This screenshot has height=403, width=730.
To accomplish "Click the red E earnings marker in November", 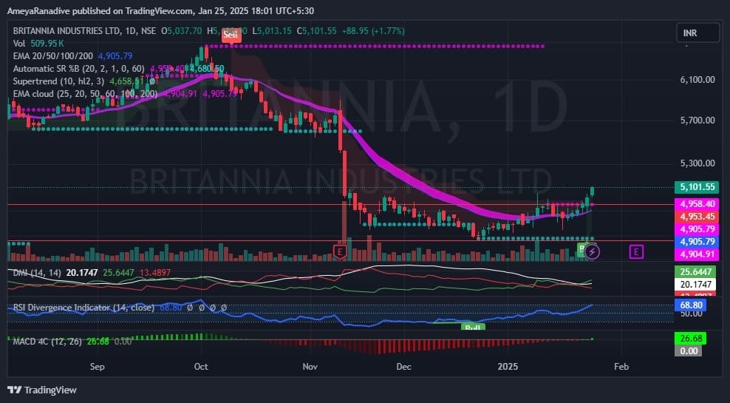I will click(340, 252).
